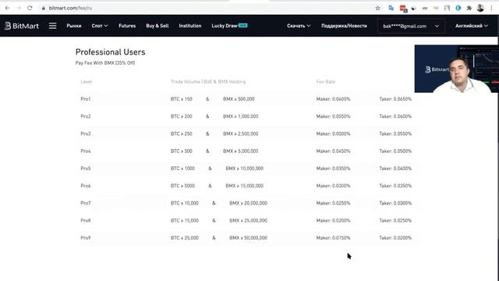The height and width of the screenshot is (281, 499).
Task: Expand the Английский language dropdown
Action: coord(471,26)
